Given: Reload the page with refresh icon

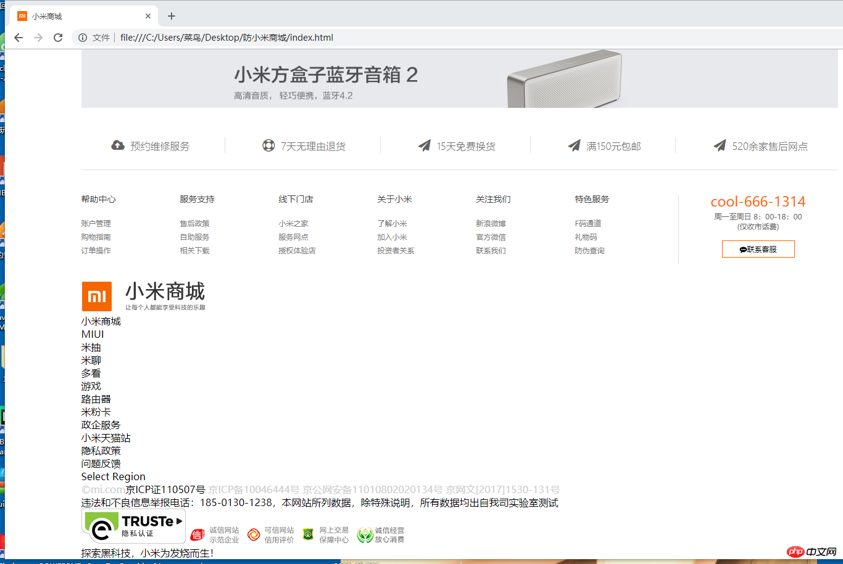Looking at the screenshot, I should pyautogui.click(x=58, y=38).
